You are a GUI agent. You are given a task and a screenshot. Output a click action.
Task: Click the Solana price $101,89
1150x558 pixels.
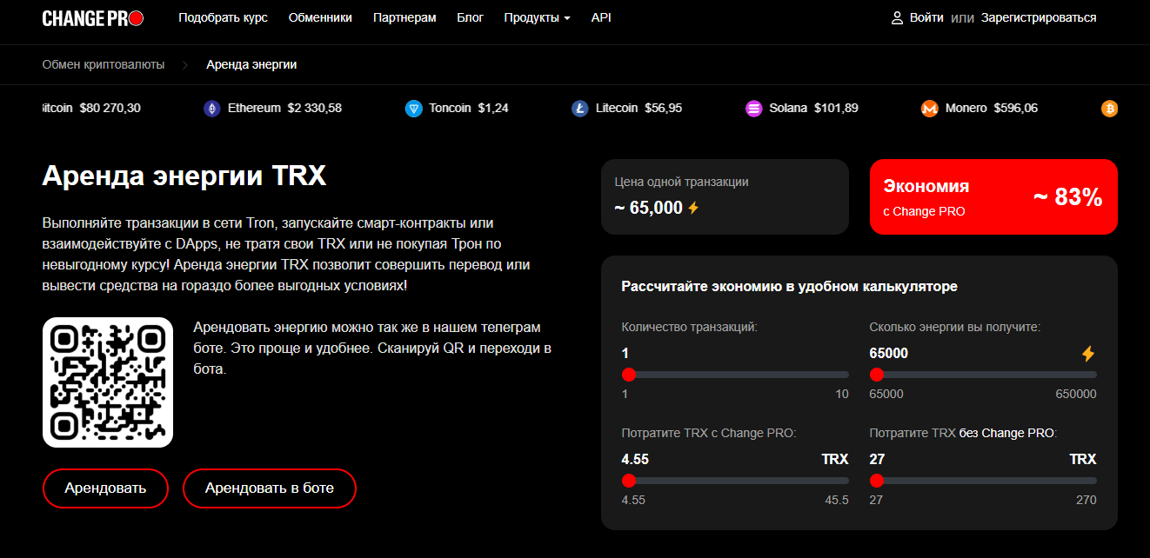point(836,109)
